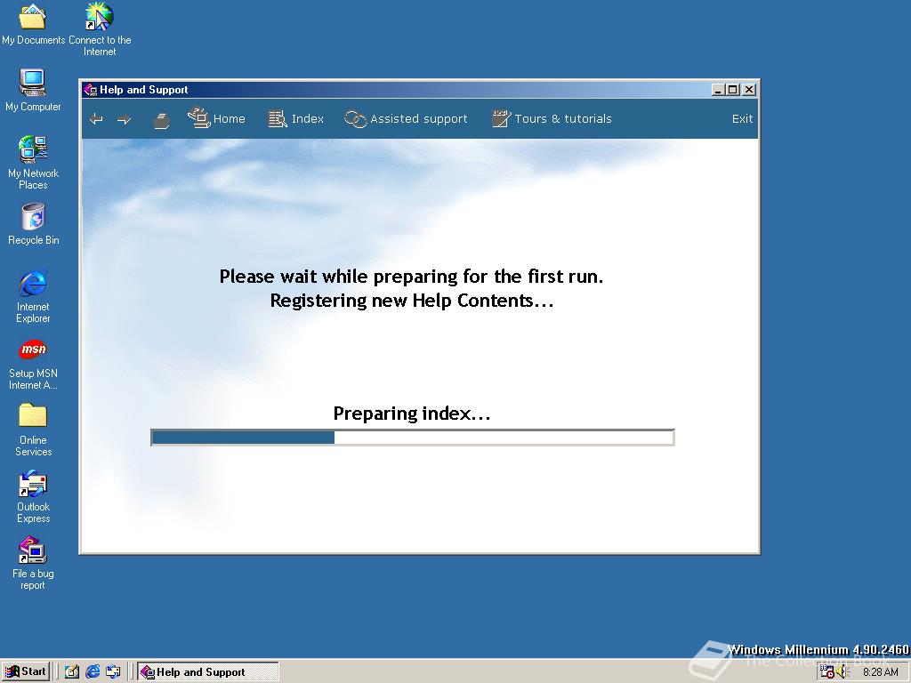Go forward with the right arrow toolbar icon
The width and height of the screenshot is (911, 683).
[125, 120]
